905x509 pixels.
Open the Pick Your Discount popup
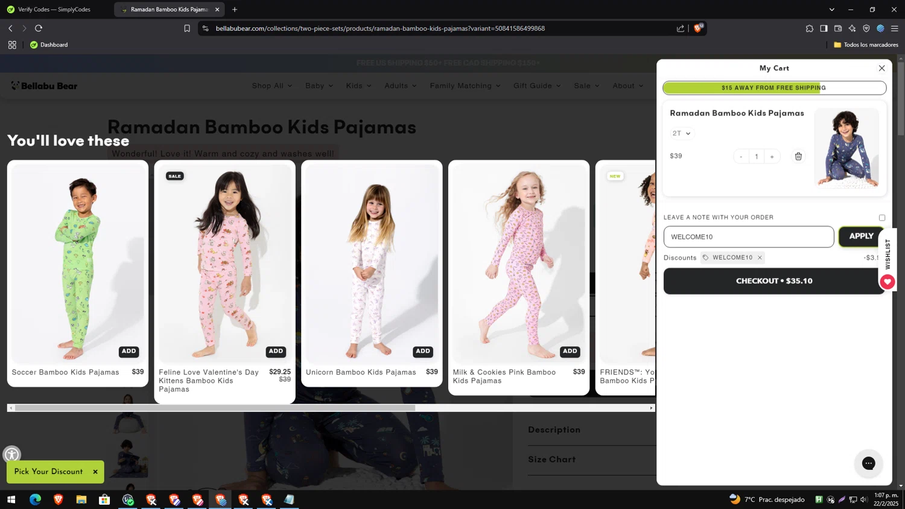coord(49,472)
